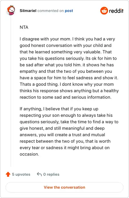Upvote the comment with the orange arrow
The image size is (129, 198).
click(x=8, y=174)
